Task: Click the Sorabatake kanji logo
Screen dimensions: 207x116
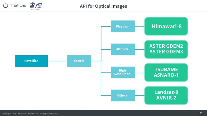Action: [36, 6]
